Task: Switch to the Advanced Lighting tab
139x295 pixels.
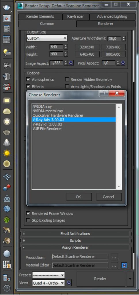Action: [x=112, y=16]
